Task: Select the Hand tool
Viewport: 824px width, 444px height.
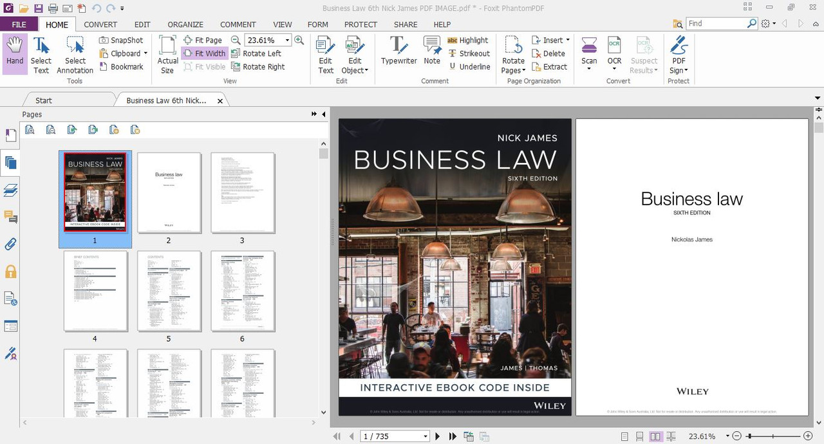Action: pyautogui.click(x=15, y=54)
